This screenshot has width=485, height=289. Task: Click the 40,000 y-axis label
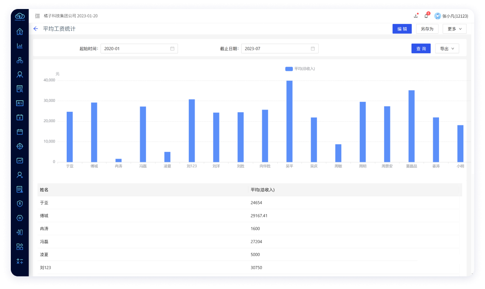[x=49, y=80]
